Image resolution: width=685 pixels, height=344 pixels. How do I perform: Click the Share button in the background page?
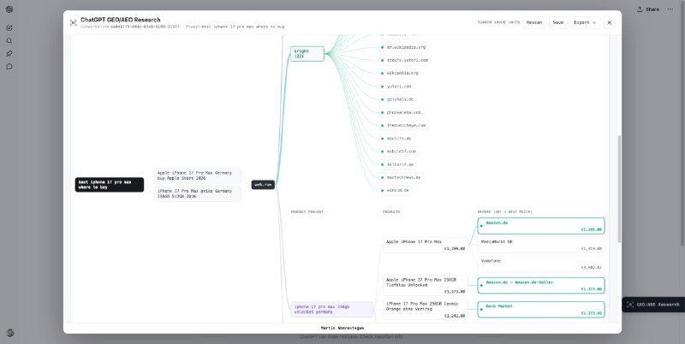point(648,9)
